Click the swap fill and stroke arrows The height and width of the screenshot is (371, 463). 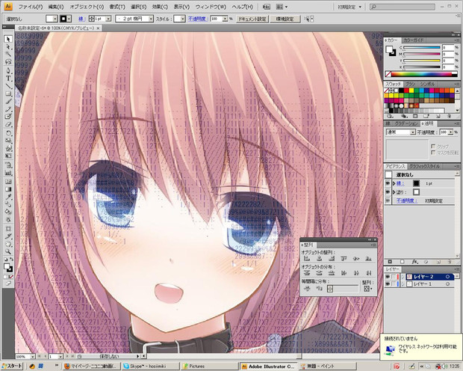[x=11, y=260]
